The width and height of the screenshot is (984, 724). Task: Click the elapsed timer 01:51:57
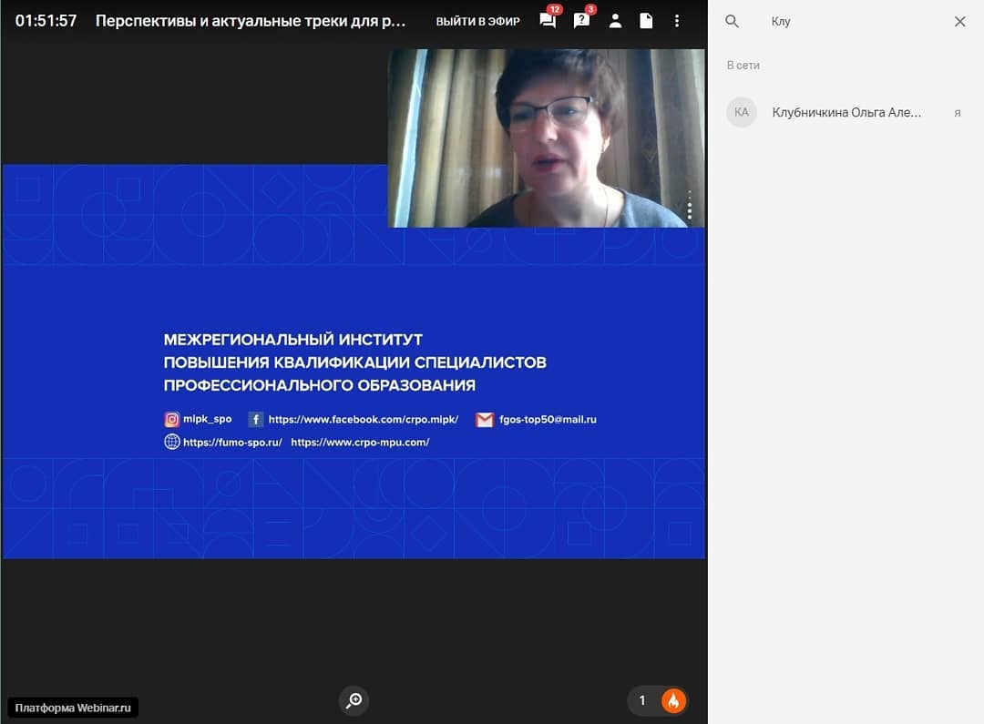pos(46,21)
